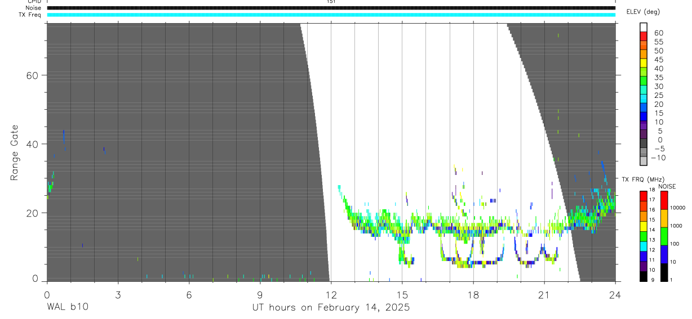This screenshot has height=319, width=692.
Task: Click the 'ELEV (deg)' legend title
Action: pos(643,12)
